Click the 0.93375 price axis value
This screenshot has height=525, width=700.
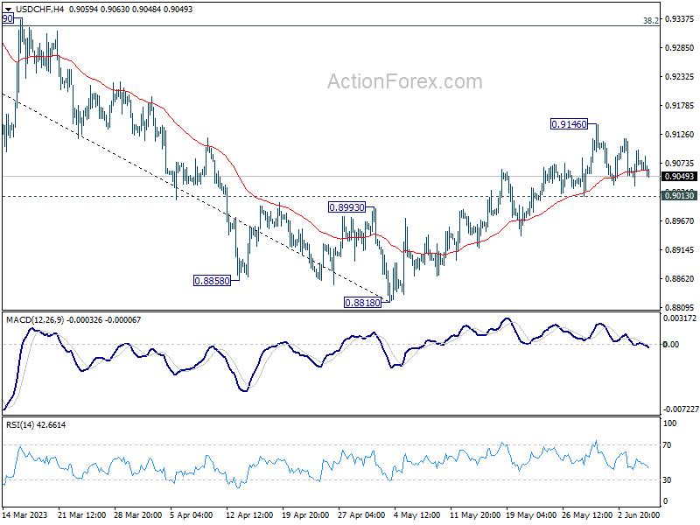(x=680, y=18)
